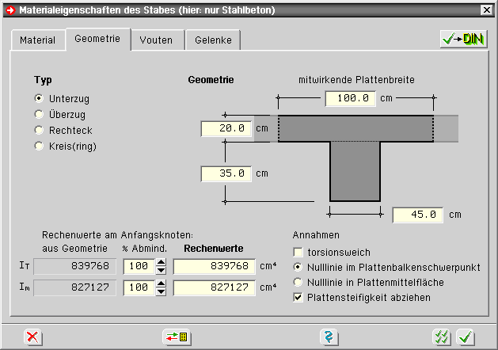Click the double checkmark apply-all icon

[x=441, y=337]
